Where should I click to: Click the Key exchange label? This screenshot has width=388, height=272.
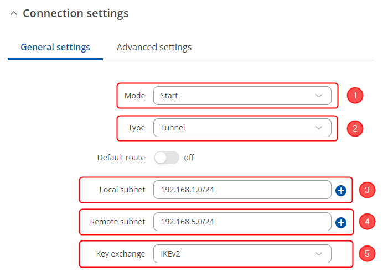tap(120, 254)
